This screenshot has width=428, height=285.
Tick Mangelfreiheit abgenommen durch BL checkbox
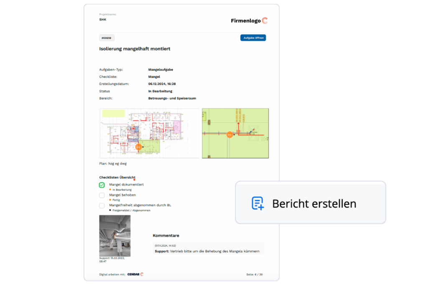click(x=102, y=206)
